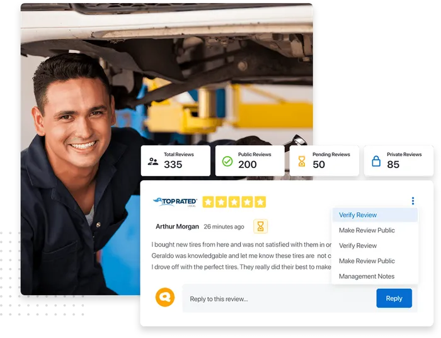The width and height of the screenshot is (441, 338).
Task: Click the green Public Reviews checkmark icon
Action: tap(227, 161)
